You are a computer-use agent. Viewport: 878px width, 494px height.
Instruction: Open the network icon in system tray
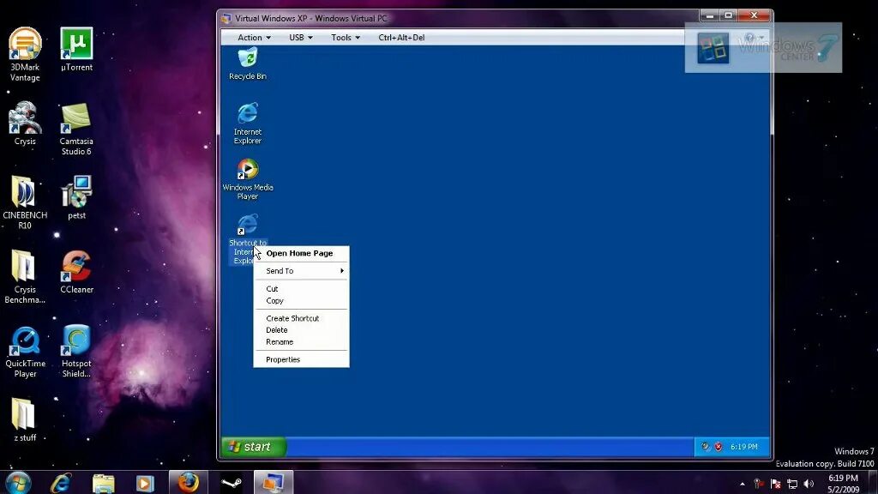(792, 484)
